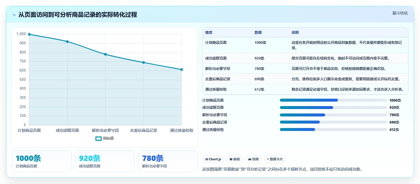Select the 690条 table cell
Image resolution: width=420 pixels, height=184 pixels.
[x=259, y=79]
